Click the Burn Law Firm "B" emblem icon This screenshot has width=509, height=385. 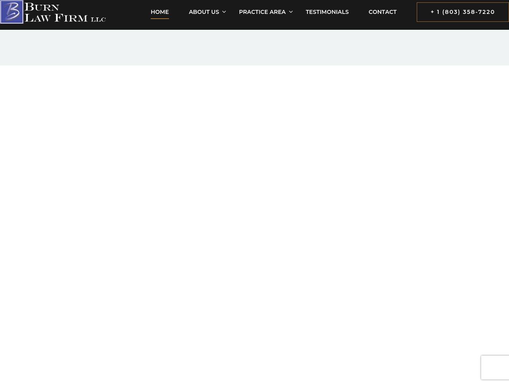click(12, 12)
